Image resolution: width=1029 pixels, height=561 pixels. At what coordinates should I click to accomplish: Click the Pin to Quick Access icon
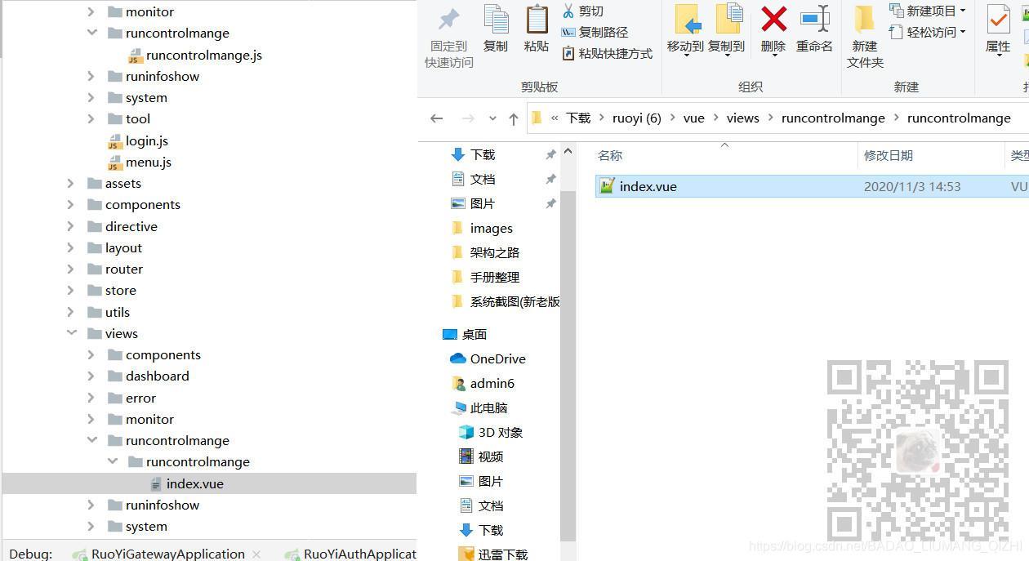449,19
